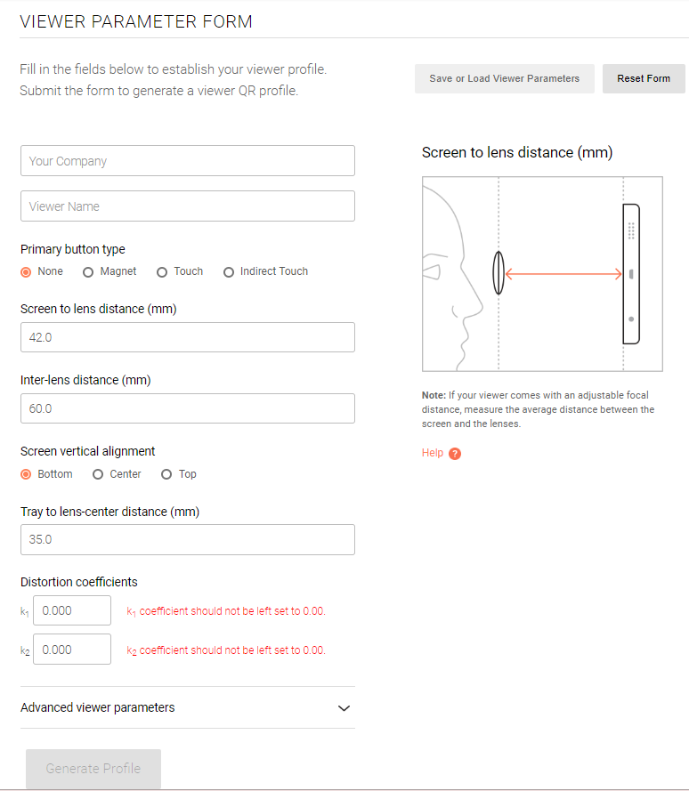
Task: Set screen vertical alignment to Top
Action: coord(166,474)
